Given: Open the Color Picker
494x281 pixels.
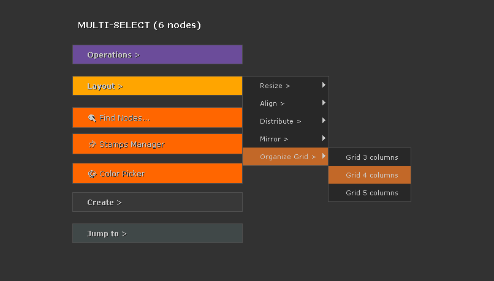Looking at the screenshot, I should pyautogui.click(x=158, y=173).
